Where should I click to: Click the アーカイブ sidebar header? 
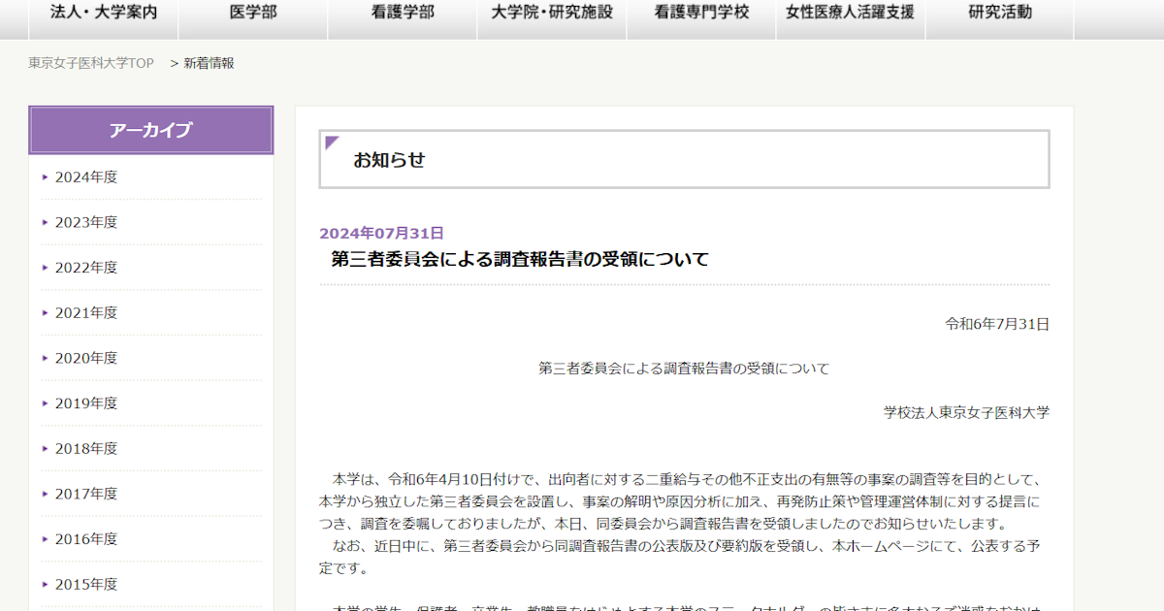tap(151, 130)
